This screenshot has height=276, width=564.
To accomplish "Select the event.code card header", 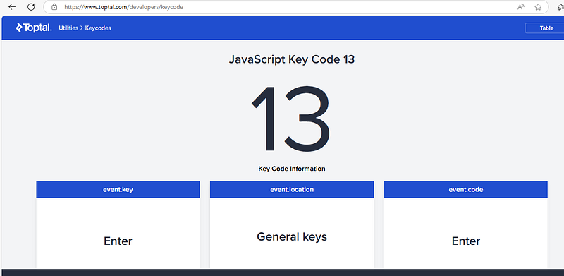I will (x=466, y=189).
